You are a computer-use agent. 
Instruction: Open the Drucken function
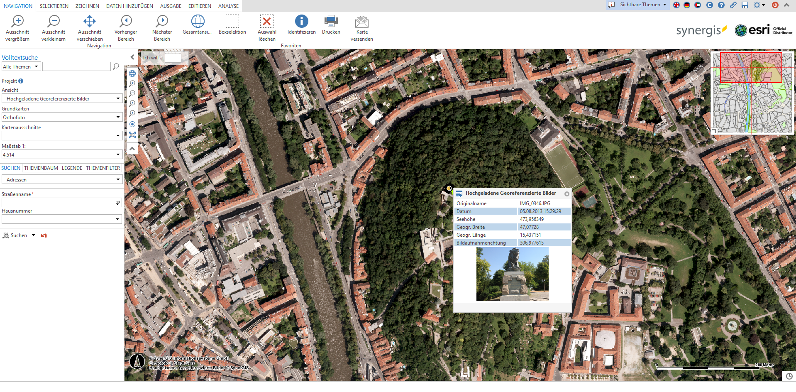(x=331, y=26)
